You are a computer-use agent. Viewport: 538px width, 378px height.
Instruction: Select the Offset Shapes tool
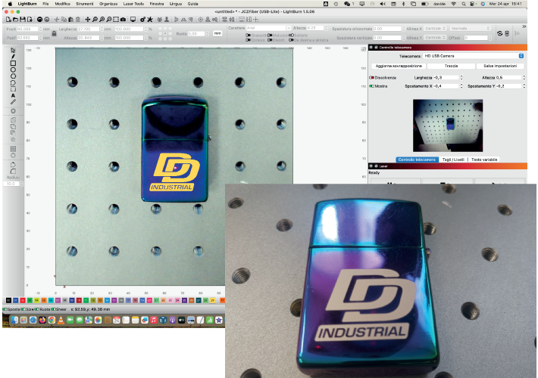coord(13,111)
